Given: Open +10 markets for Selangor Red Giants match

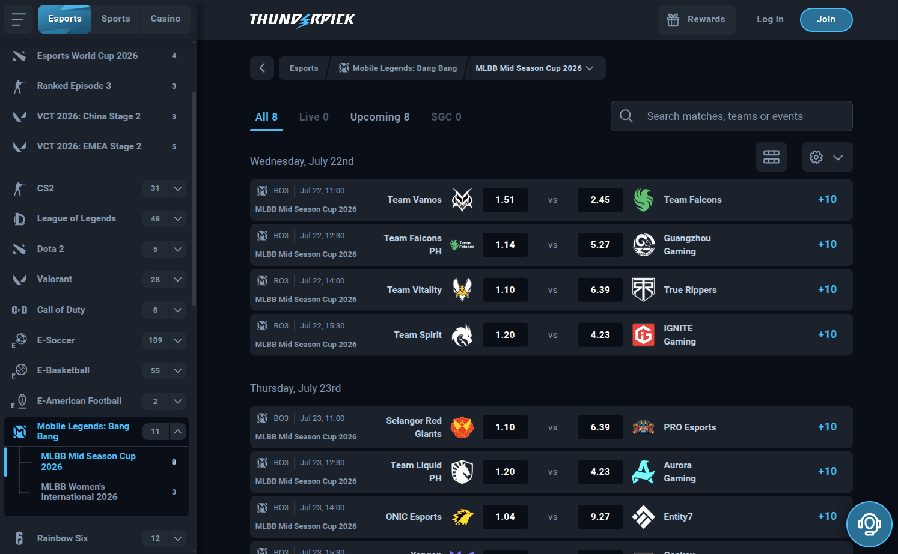Looking at the screenshot, I should pos(827,427).
